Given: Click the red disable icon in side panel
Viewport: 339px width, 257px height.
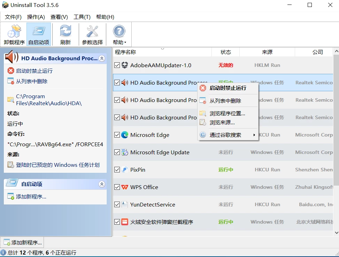Looking at the screenshot, I should [10, 71].
